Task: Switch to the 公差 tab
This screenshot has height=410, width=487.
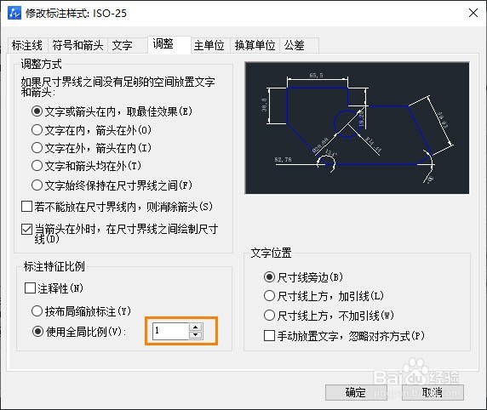Action: point(299,45)
